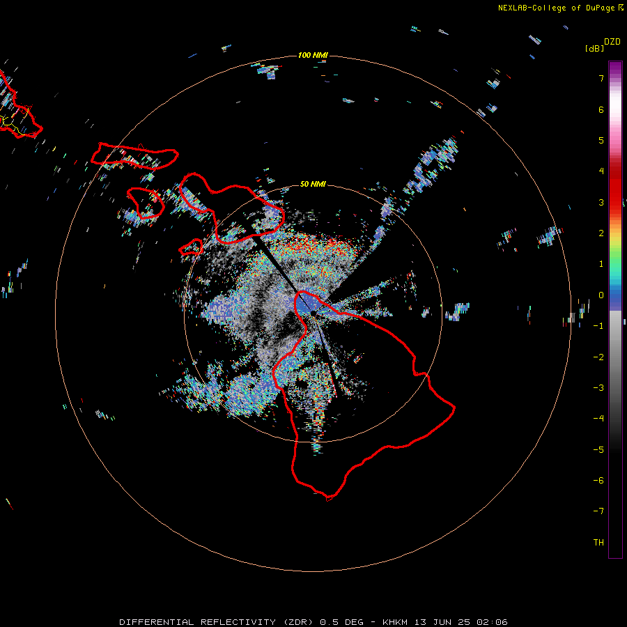This screenshot has width=627, height=627.
Task: Click the 100 NMI range ring label
Action: point(313,55)
